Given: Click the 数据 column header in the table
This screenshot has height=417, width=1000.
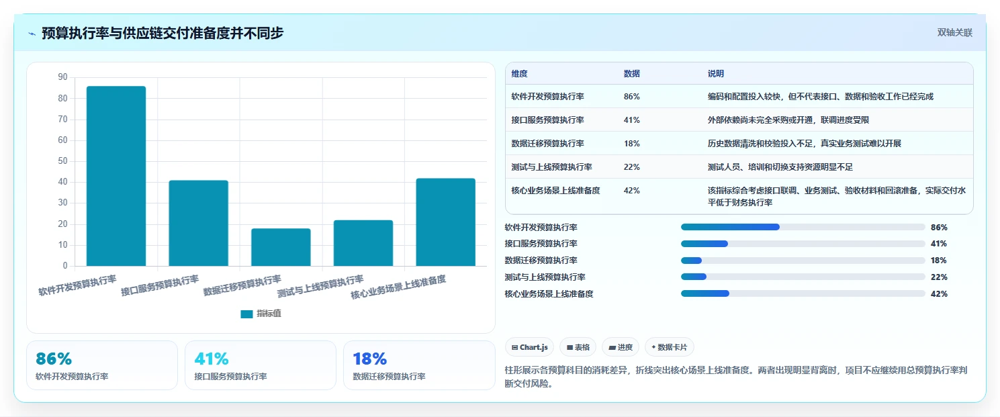Looking at the screenshot, I should (x=632, y=74).
